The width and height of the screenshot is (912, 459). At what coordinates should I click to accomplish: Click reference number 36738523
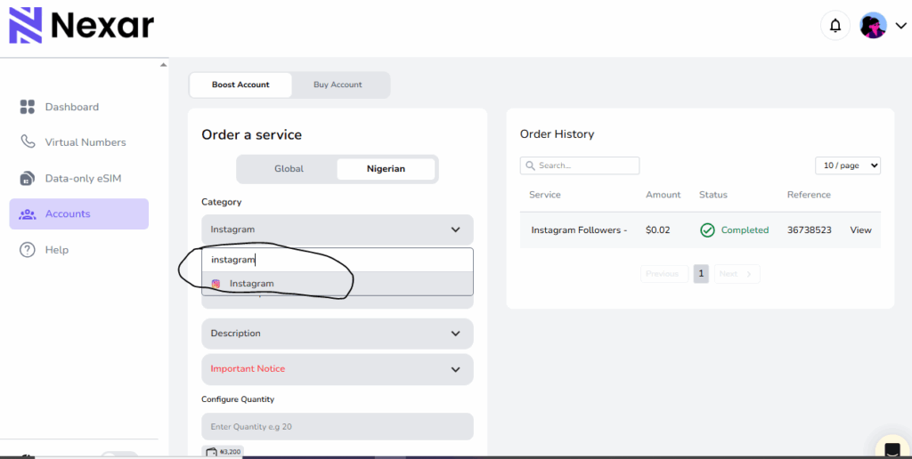(x=809, y=230)
